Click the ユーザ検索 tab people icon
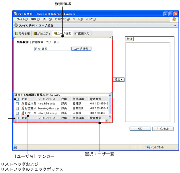This screenshot has width=180, height=173. click(x=55, y=33)
